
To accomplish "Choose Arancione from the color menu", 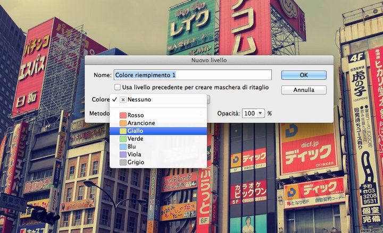I will (159, 123).
